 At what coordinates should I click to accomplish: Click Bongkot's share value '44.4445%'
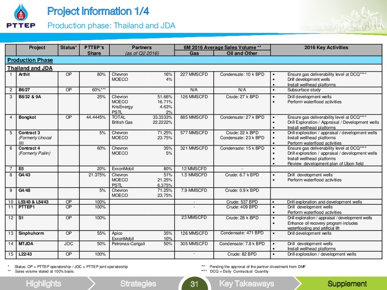coord(96,117)
